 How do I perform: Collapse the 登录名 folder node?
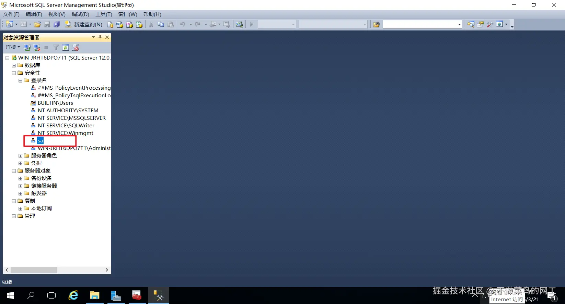20,80
